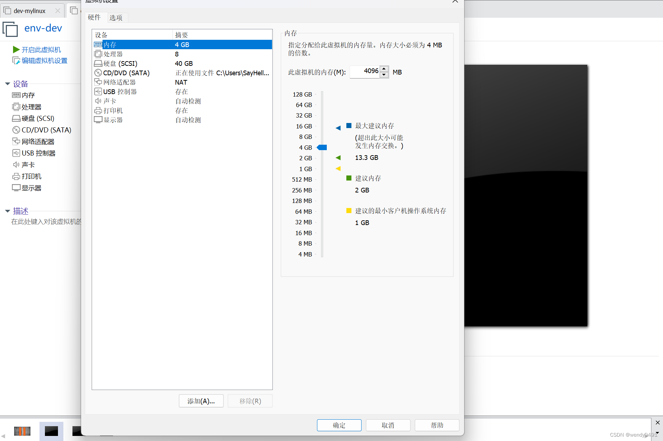This screenshot has height=441, width=663.
Task: Select the 处理器 summary value 8
Action: [177, 54]
